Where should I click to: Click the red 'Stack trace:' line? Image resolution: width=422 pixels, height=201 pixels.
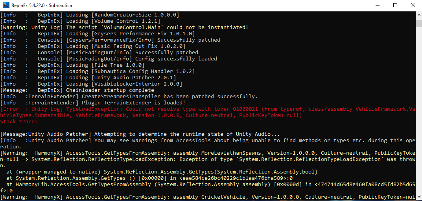click(x=19, y=121)
